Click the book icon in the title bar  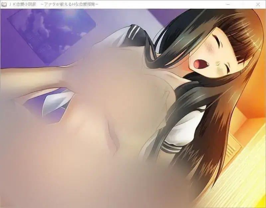[4, 4]
